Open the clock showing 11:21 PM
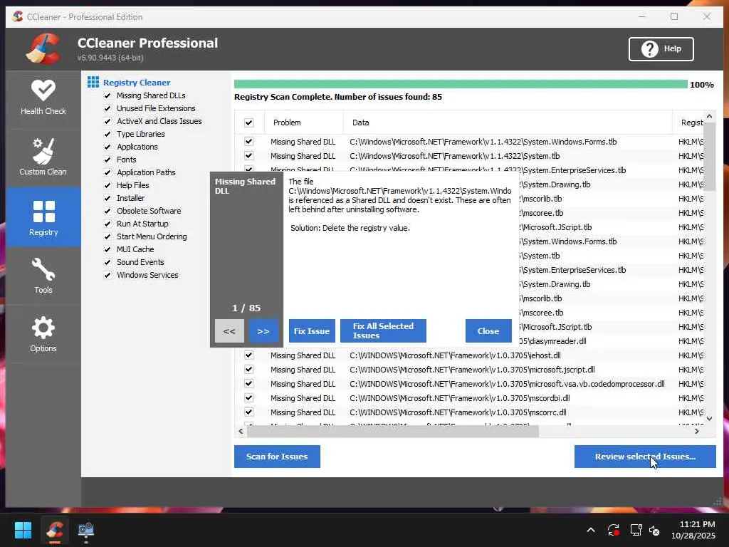 693,530
